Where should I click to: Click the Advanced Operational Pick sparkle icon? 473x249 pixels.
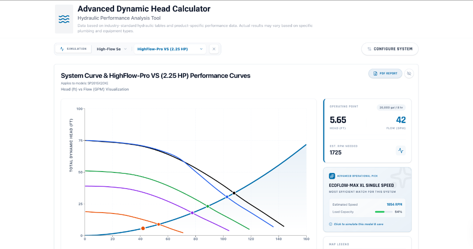(332, 176)
